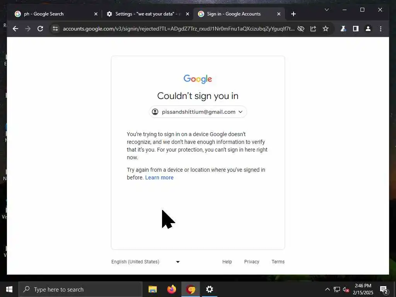Expand the tab search chevron
The width and height of the screenshot is (396, 297).
326,10
